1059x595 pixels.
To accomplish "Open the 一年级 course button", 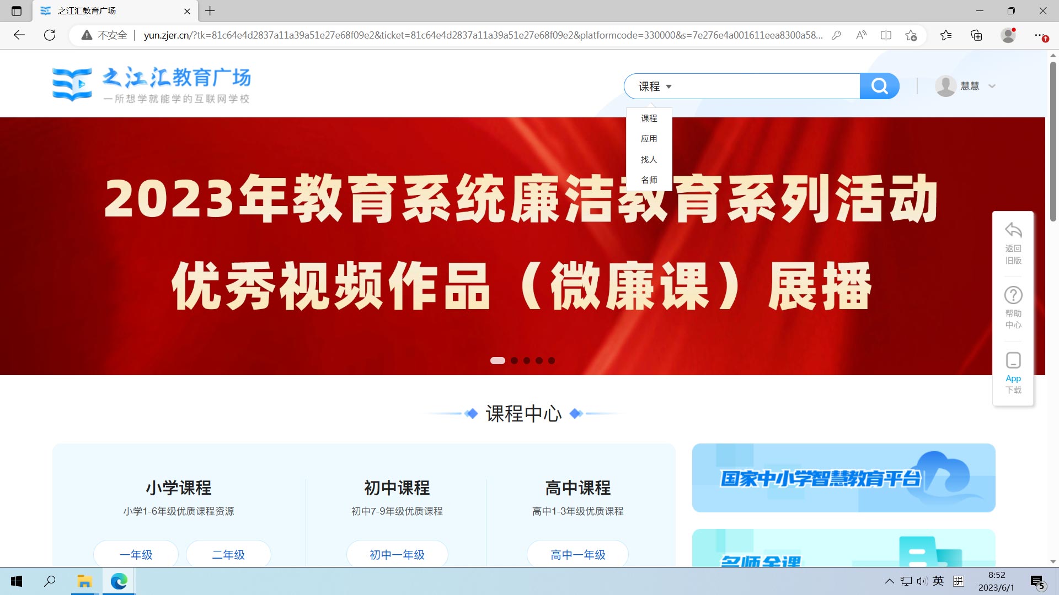I will click(x=136, y=554).
